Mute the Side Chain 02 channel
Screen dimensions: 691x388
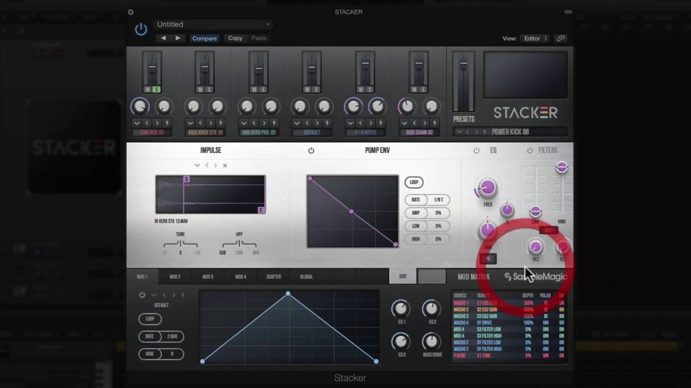pyautogui.click(x=414, y=89)
